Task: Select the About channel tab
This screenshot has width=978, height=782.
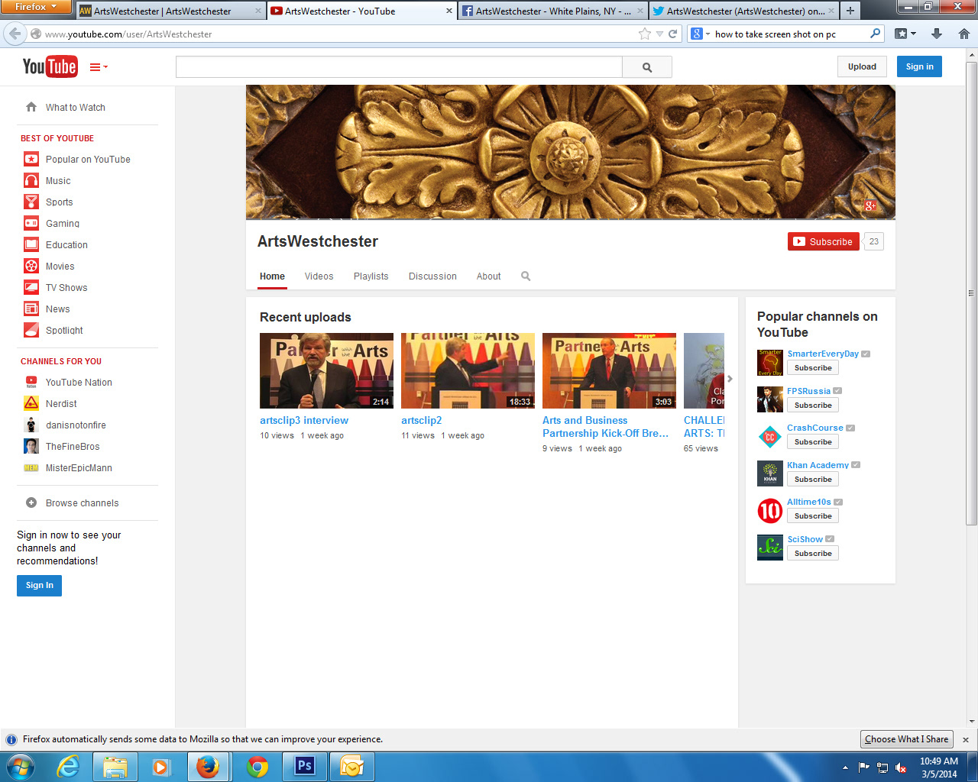Action: 489,276
